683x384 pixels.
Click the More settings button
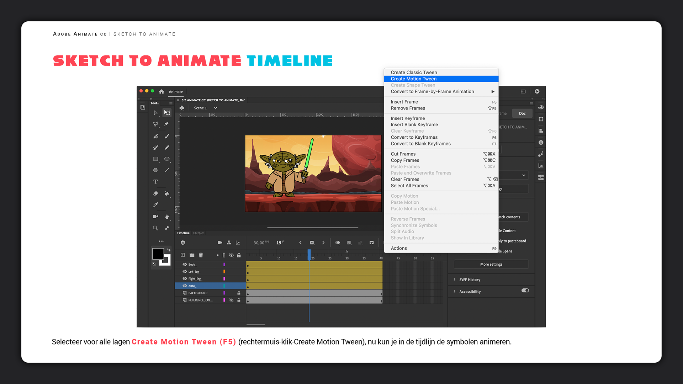click(x=491, y=264)
